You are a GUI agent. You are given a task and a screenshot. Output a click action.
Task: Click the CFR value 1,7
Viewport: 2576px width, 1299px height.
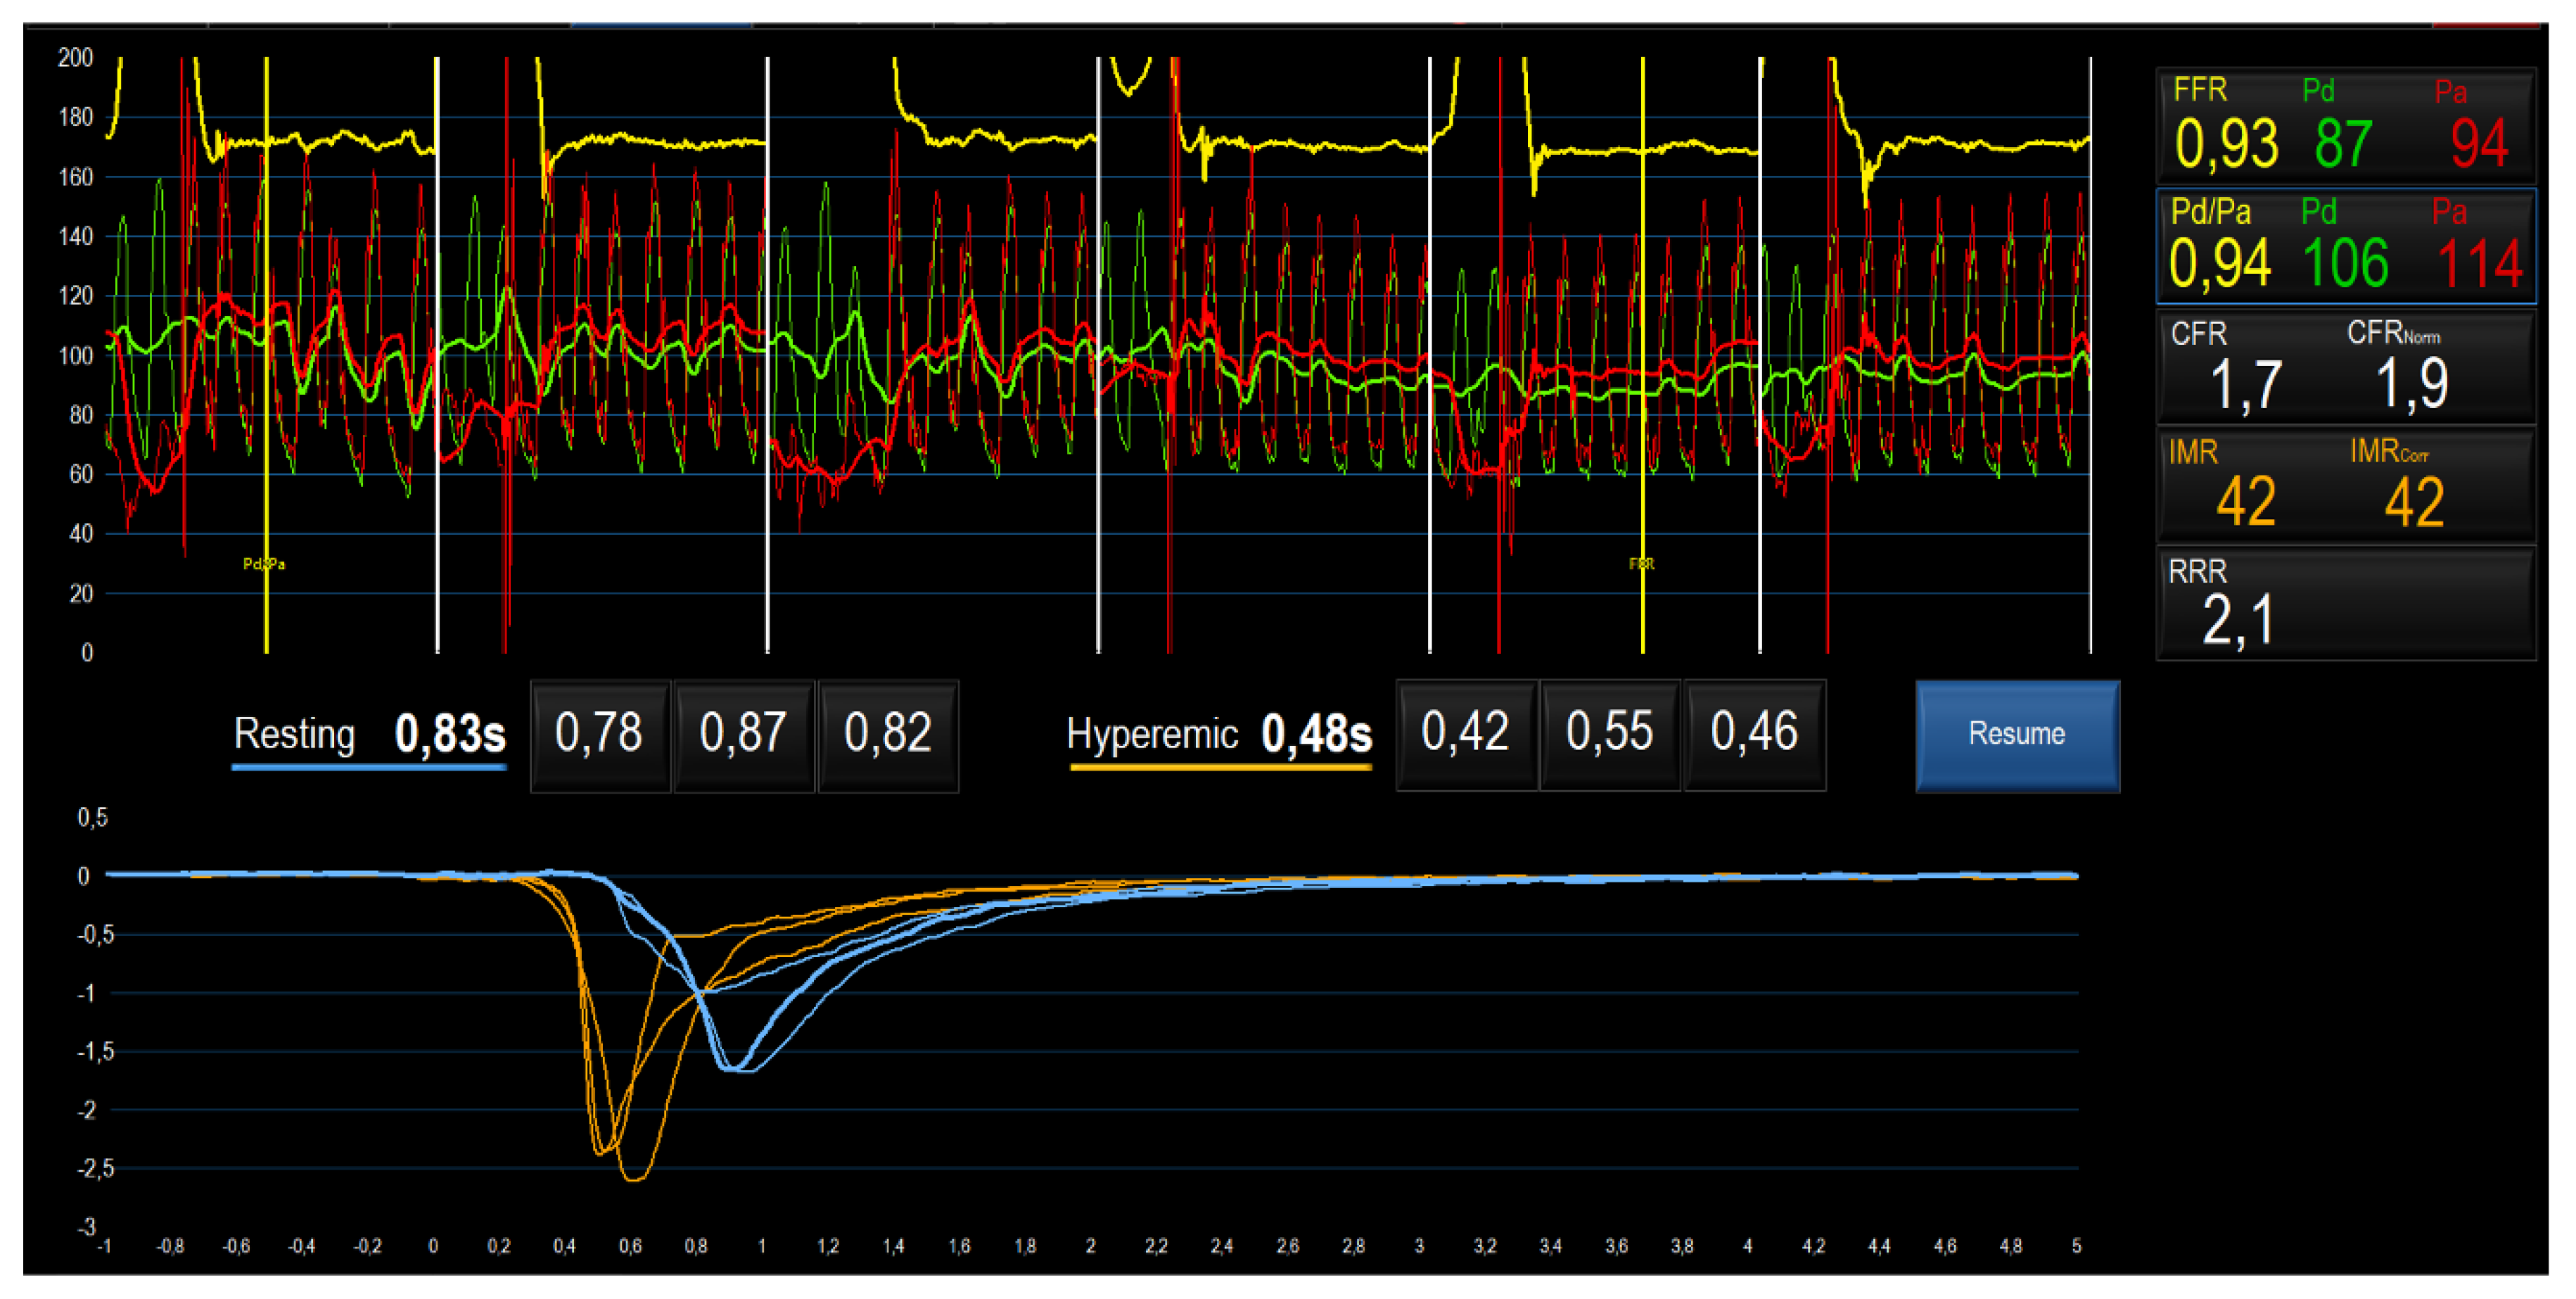pyautogui.click(x=2245, y=384)
